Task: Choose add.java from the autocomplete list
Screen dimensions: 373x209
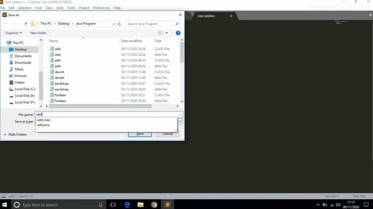Action: point(43,125)
